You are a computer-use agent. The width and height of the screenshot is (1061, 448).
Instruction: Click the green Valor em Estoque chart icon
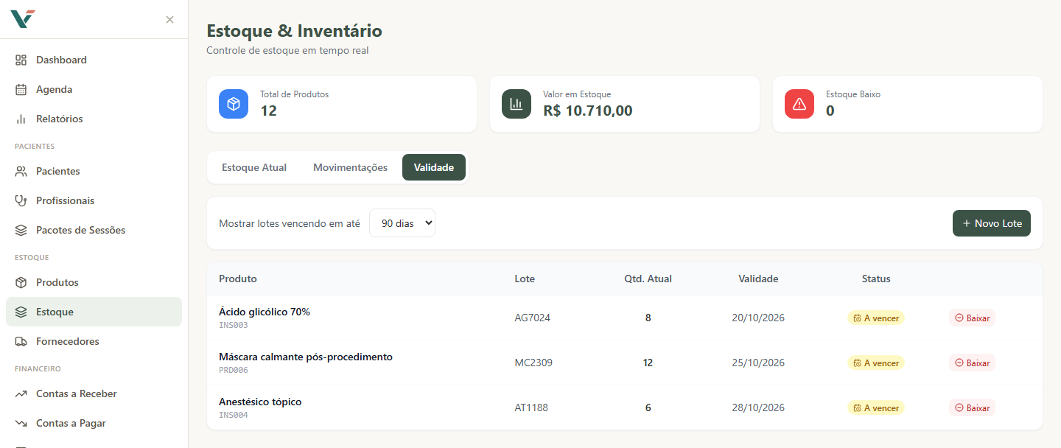click(x=517, y=104)
